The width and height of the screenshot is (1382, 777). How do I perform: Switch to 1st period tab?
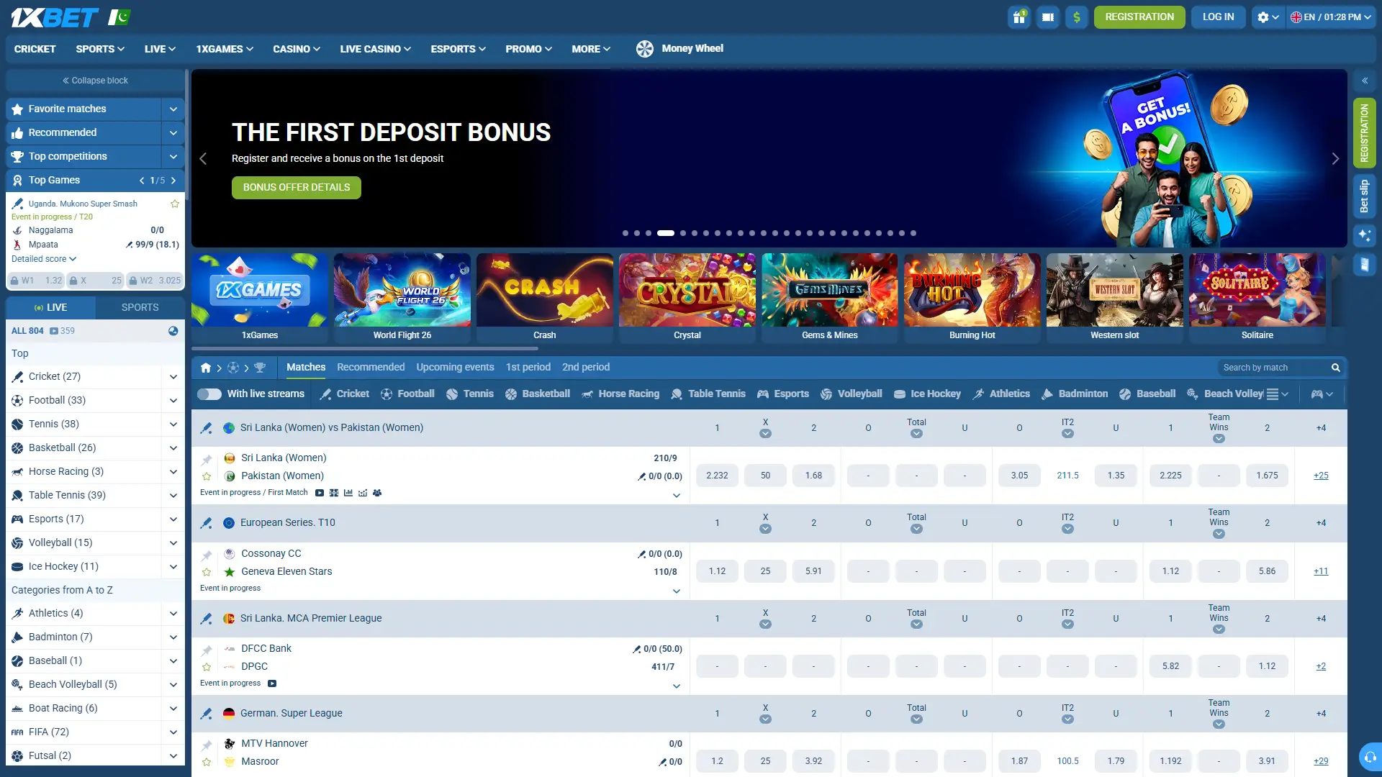(528, 368)
